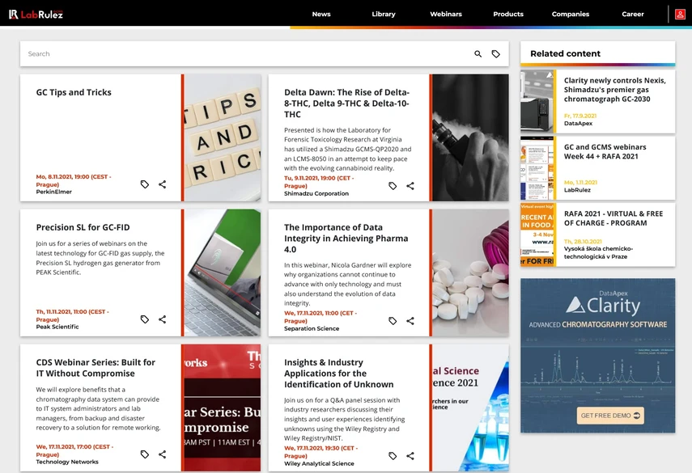The image size is (692, 473).
Task: Click Separation Science company name
Action: 312,328
